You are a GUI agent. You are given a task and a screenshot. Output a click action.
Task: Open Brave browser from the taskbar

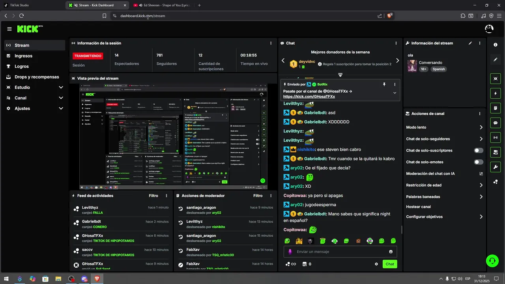pyautogui.click(x=97, y=278)
